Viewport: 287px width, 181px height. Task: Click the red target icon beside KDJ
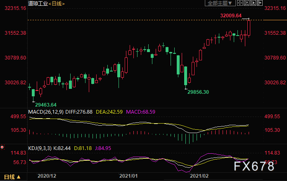(2, 147)
